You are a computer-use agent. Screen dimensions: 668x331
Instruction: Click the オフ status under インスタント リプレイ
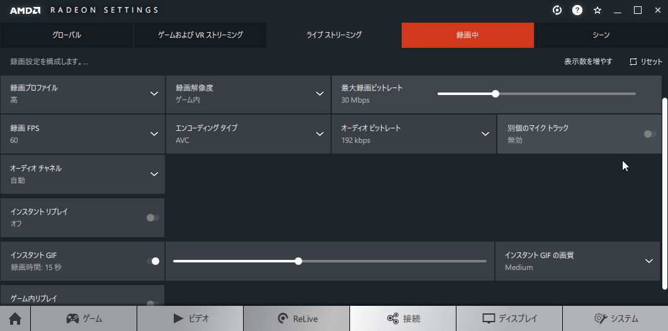(x=16, y=223)
